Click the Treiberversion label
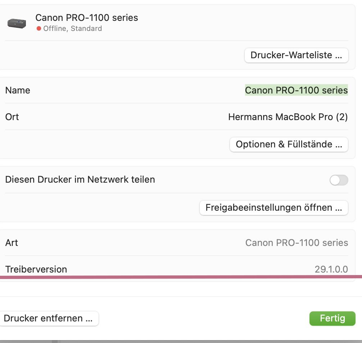 (x=36, y=269)
